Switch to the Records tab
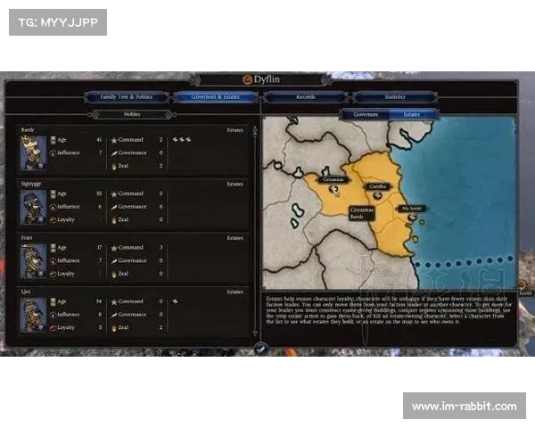 point(305,97)
